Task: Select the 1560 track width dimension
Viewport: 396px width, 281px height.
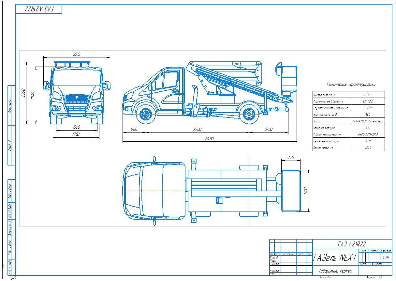Action: click(77, 127)
